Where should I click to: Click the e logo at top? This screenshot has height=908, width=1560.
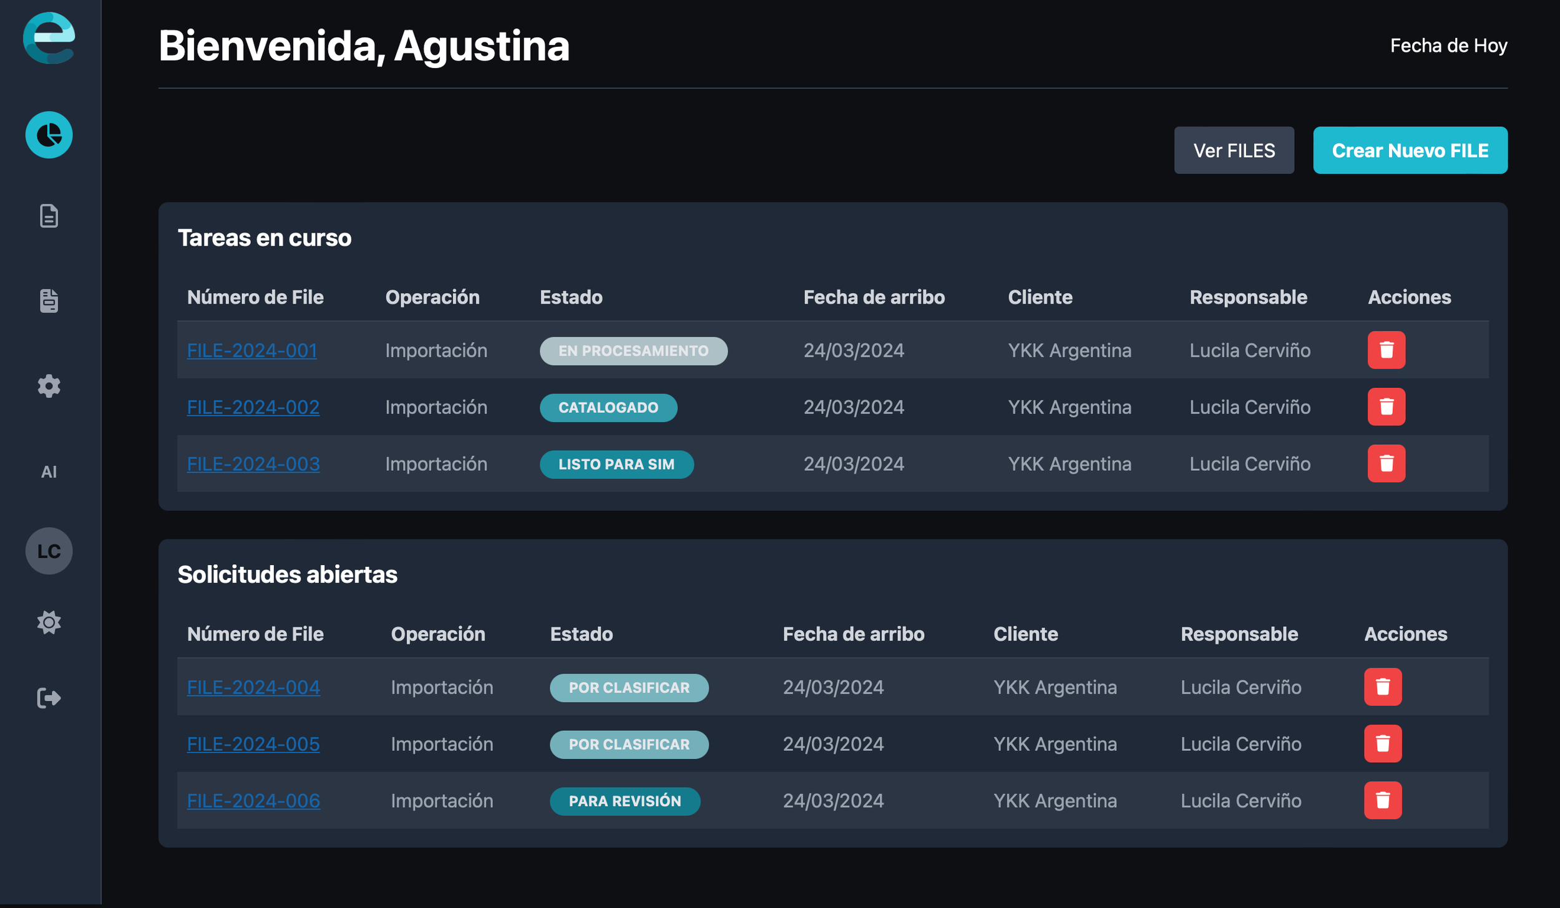click(49, 37)
